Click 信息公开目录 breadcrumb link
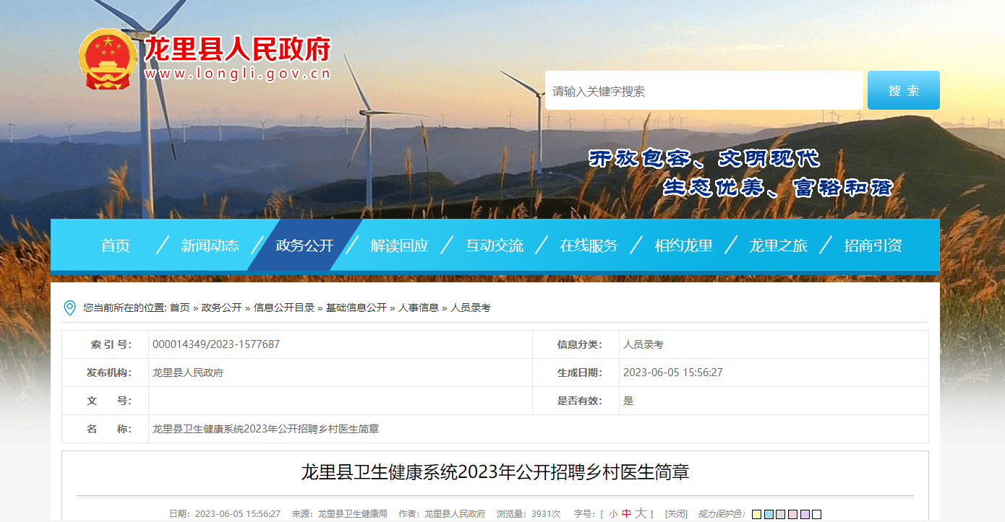The image size is (1005, 522). pyautogui.click(x=284, y=308)
